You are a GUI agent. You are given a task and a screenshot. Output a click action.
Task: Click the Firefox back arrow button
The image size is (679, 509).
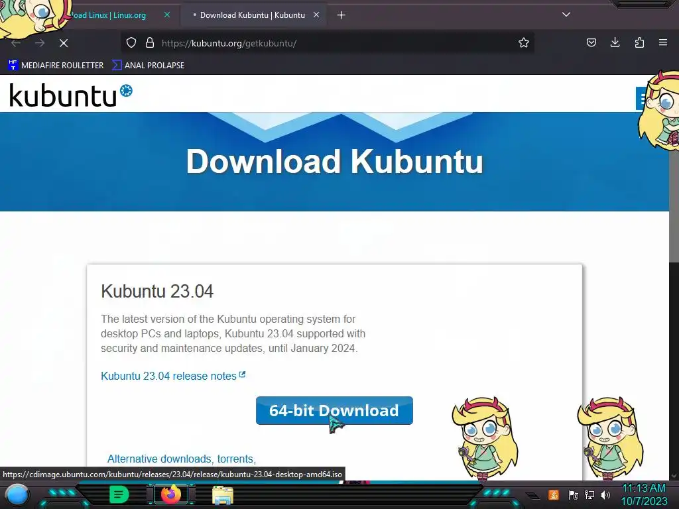16,43
